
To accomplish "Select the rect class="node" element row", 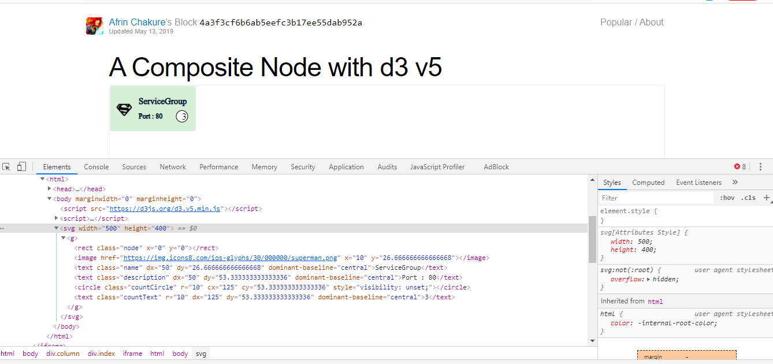I will [293, 248].
